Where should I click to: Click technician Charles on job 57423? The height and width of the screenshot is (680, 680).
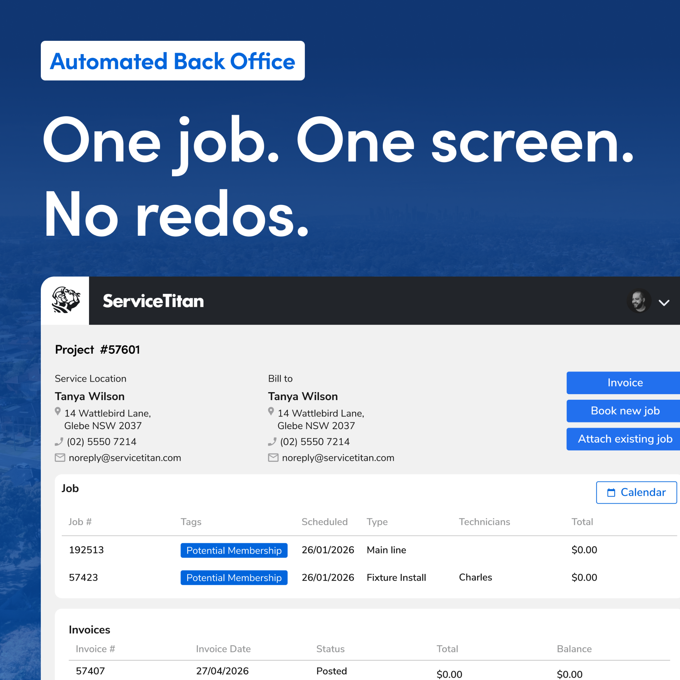click(x=475, y=577)
